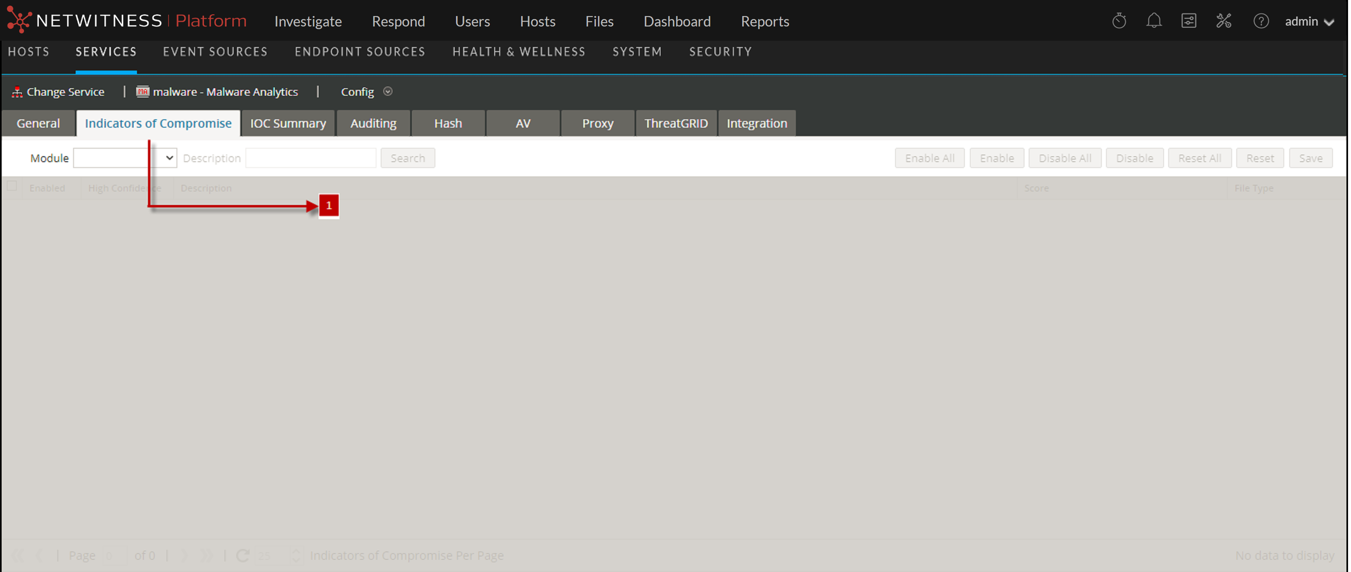
Task: Open the Investigate menu
Action: 308,21
